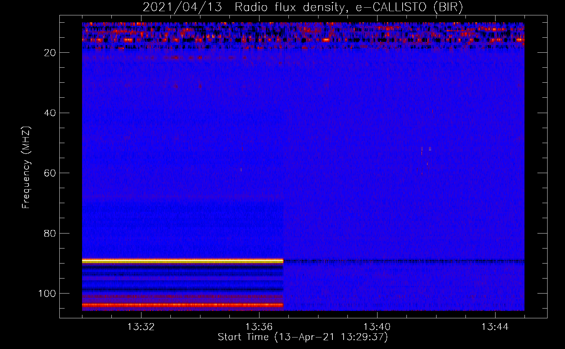Click the 80 MHz frequency tick label
This screenshot has width=565, height=349.
click(50, 233)
